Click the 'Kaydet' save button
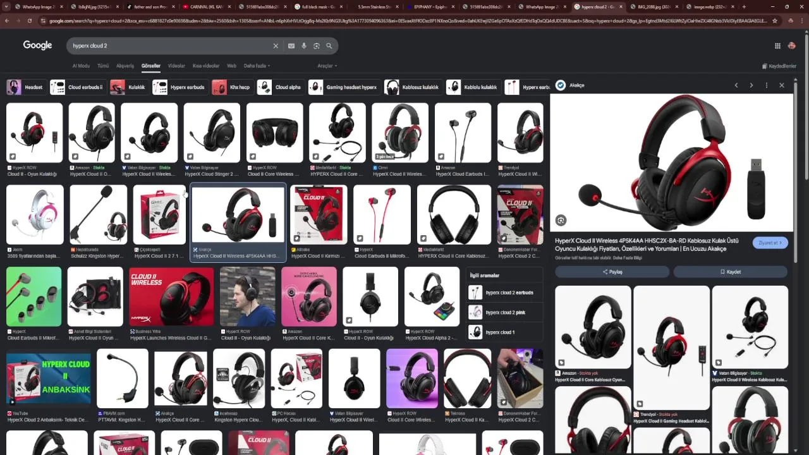Screen dimensions: 809x455 [x=730, y=272]
